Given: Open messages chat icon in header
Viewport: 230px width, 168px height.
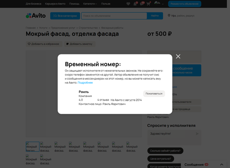Looking at the screenshot, I should (142, 4).
